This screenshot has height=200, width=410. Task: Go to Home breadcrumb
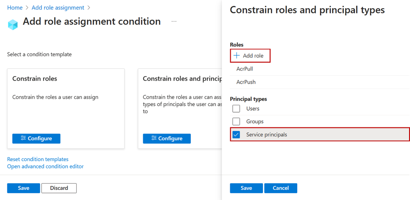tap(15, 7)
